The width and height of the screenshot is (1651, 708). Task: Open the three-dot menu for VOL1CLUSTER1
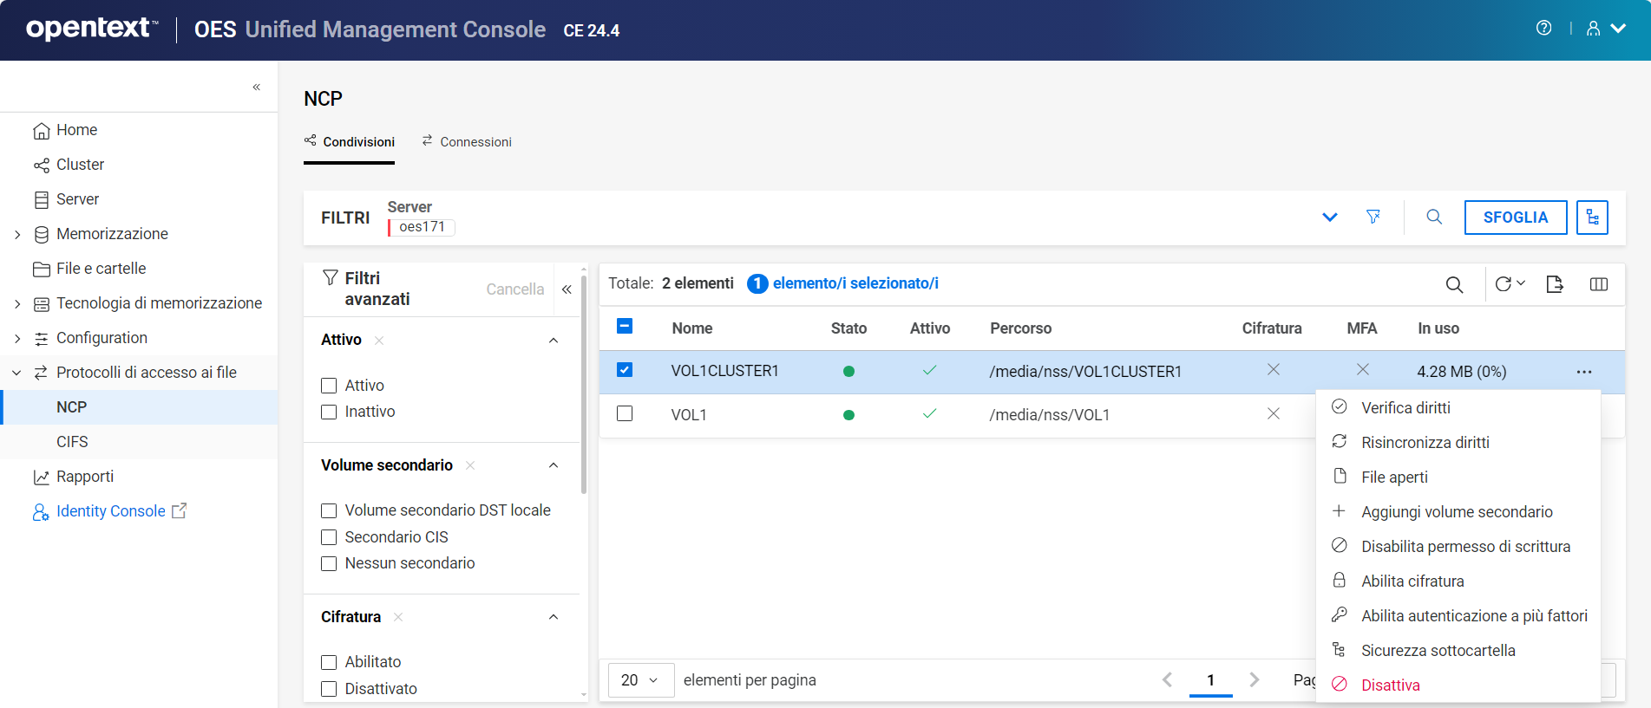coord(1583,372)
